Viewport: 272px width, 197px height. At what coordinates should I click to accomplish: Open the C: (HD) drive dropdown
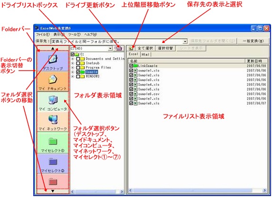coord(110,48)
